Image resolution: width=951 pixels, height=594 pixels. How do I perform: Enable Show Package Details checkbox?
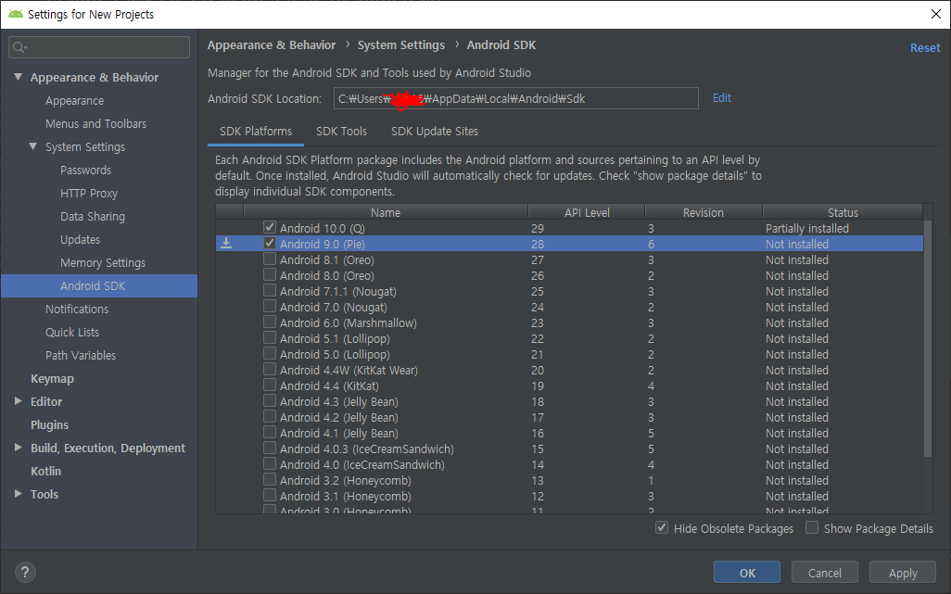tap(812, 528)
